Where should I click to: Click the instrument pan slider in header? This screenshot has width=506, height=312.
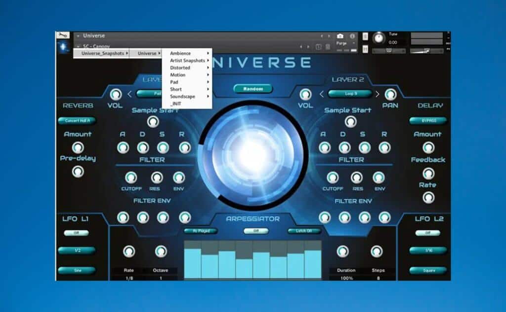pos(389,51)
